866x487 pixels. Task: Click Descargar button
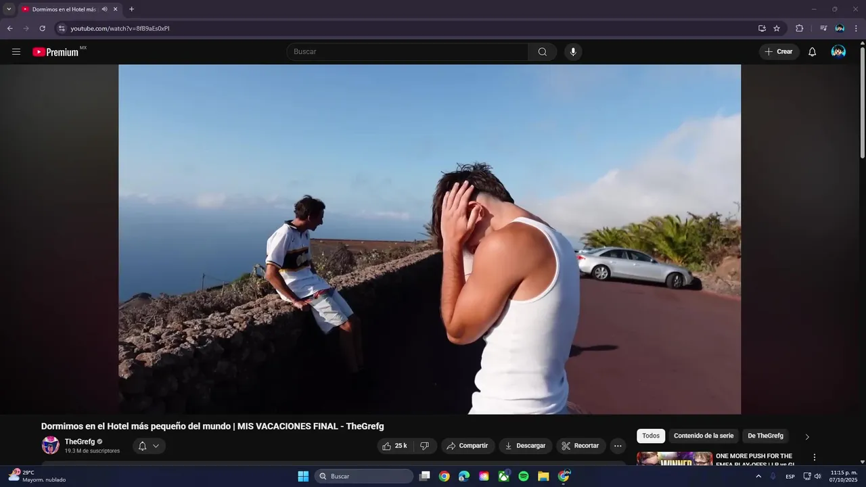click(x=526, y=446)
